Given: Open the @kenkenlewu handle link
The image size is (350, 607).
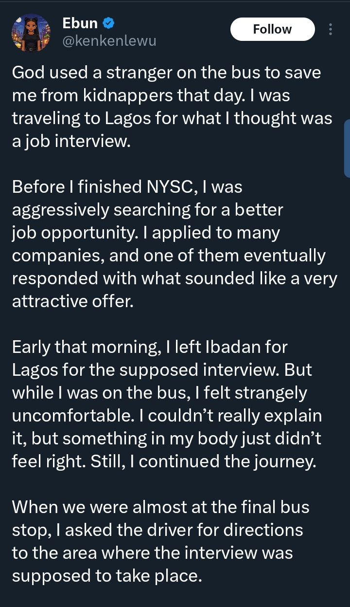Looking at the screenshot, I should coord(109,41).
